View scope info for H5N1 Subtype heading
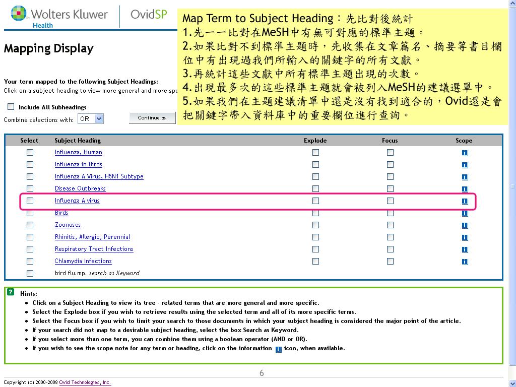 465,177
